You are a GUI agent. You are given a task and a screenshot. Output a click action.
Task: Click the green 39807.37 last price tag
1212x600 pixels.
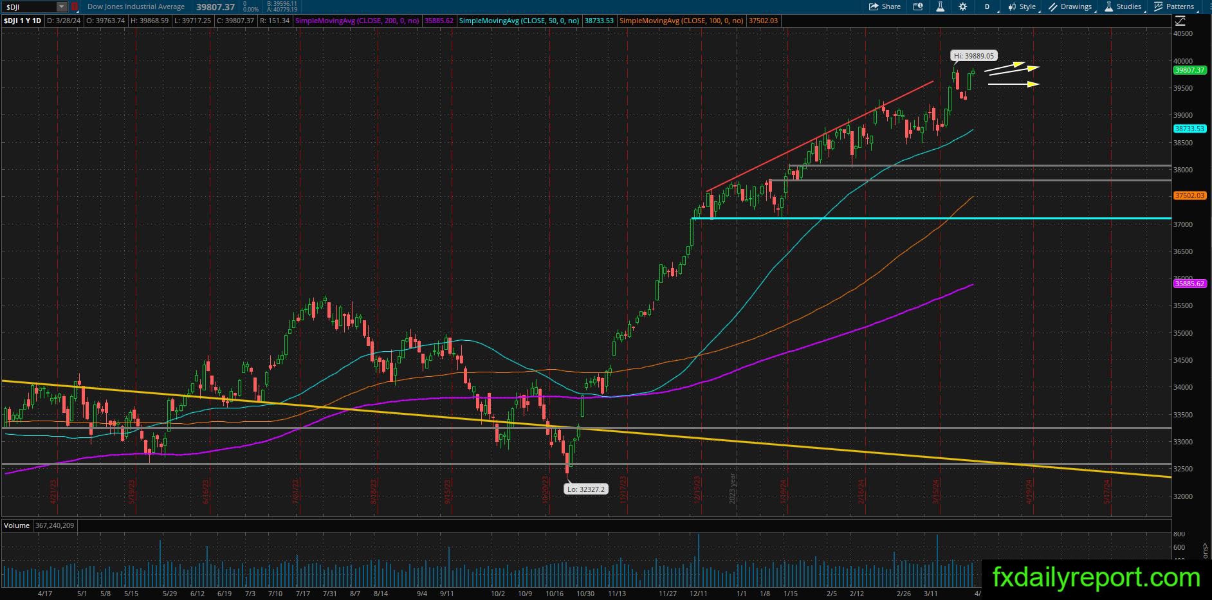click(1189, 70)
